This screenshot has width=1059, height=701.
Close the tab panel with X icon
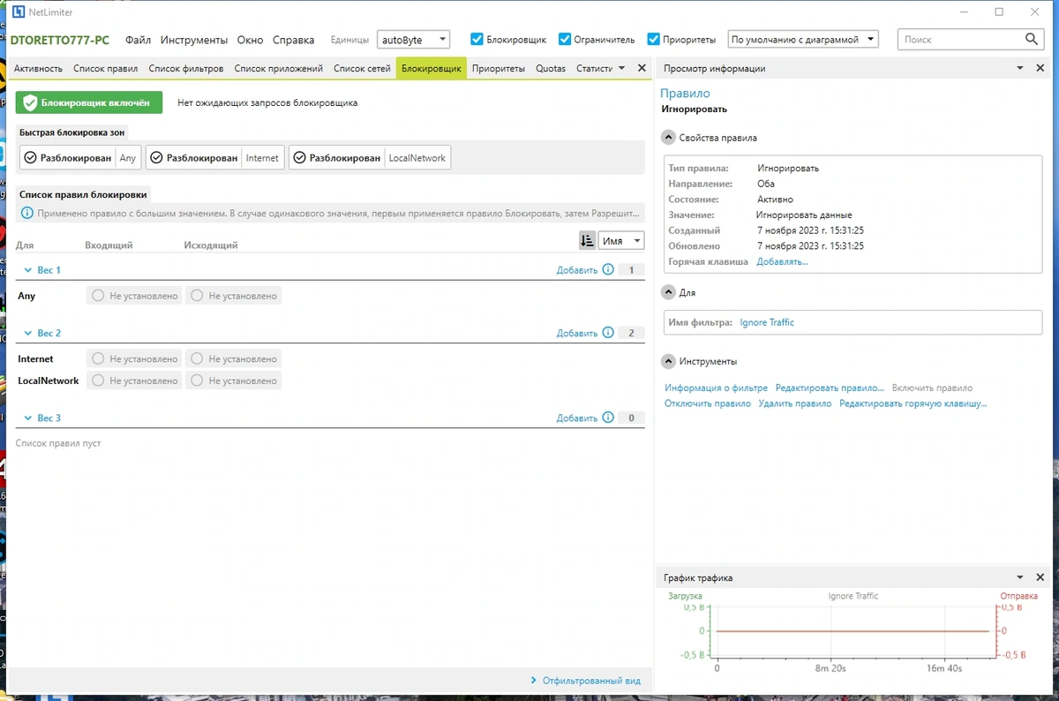click(x=642, y=68)
